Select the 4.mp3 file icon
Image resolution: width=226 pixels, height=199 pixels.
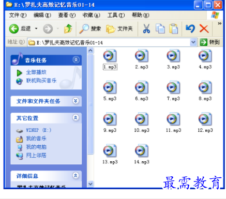pyautogui.click(x=205, y=56)
